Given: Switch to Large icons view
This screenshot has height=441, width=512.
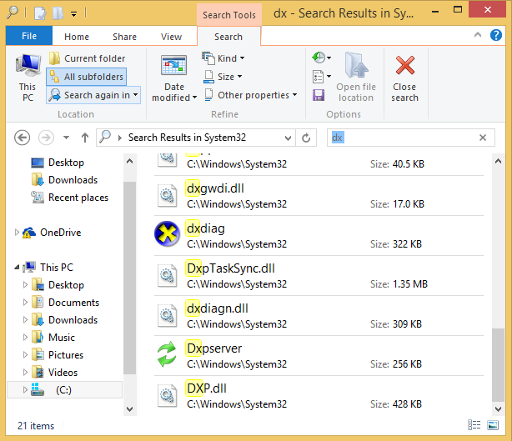Looking at the screenshot, I should (x=493, y=425).
